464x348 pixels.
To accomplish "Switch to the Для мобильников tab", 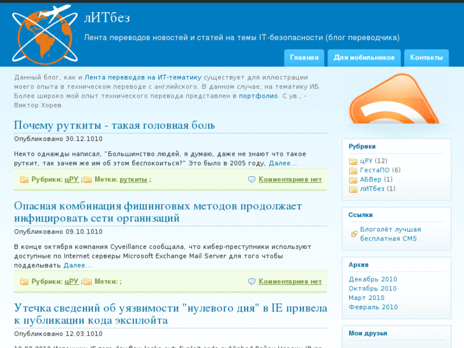I will pos(364,57).
